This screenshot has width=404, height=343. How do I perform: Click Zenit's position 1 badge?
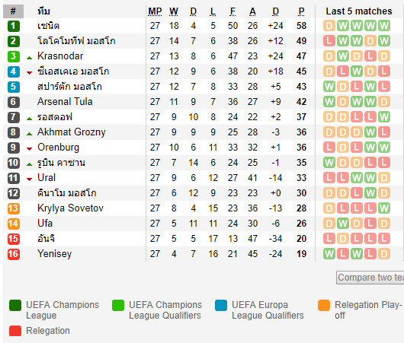click(14, 26)
